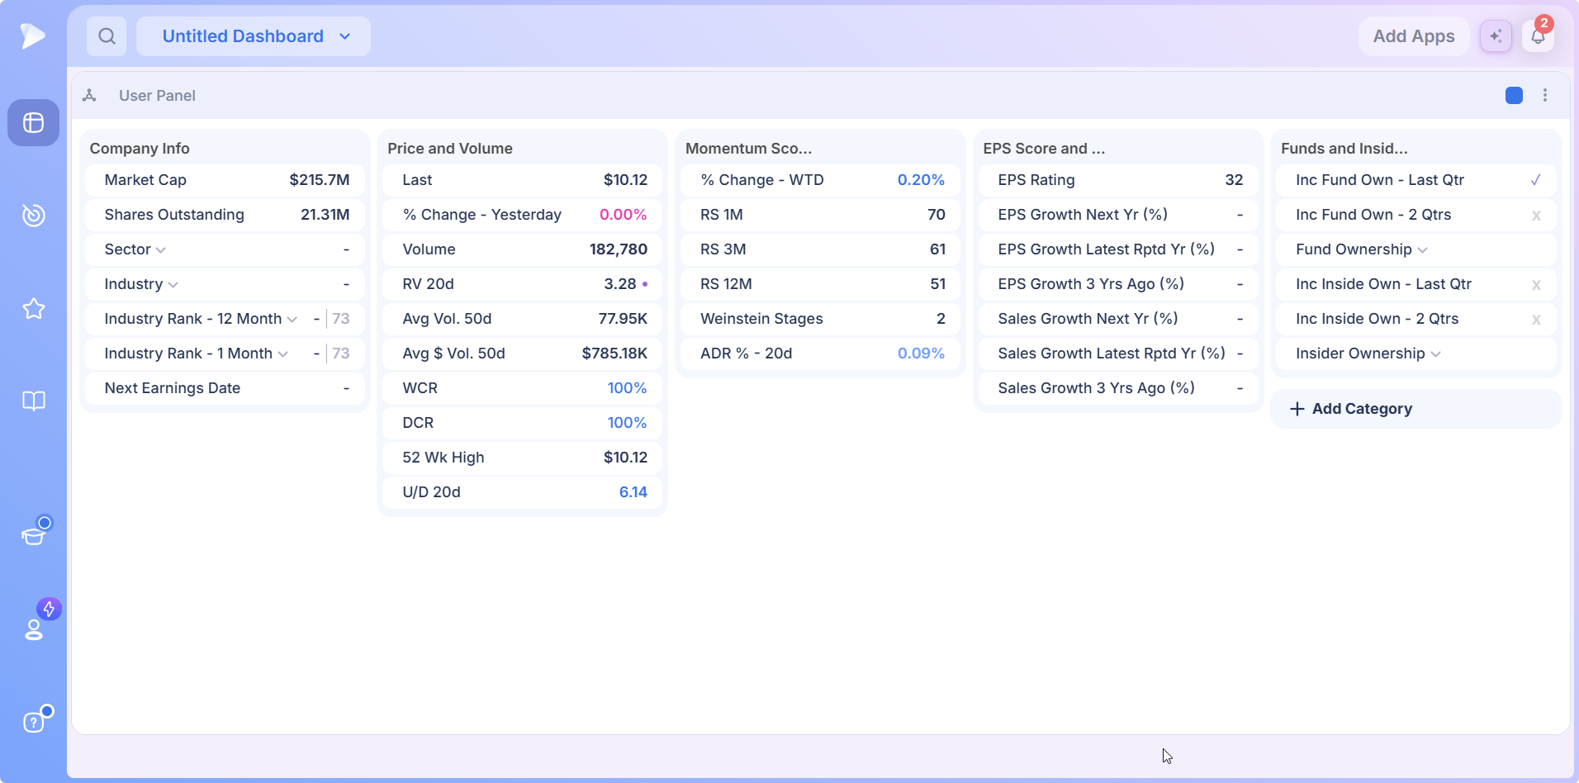The width and height of the screenshot is (1579, 783).
Task: Click the DCR 100% row
Action: point(523,423)
